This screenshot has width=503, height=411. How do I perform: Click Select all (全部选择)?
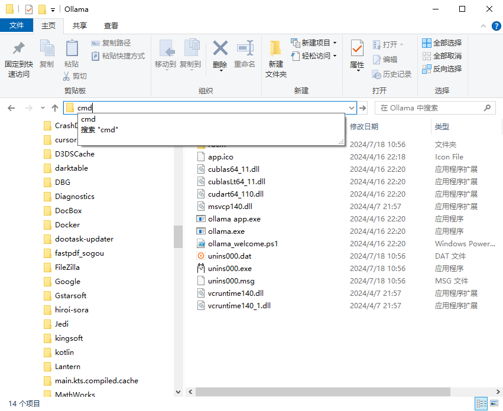(442, 43)
